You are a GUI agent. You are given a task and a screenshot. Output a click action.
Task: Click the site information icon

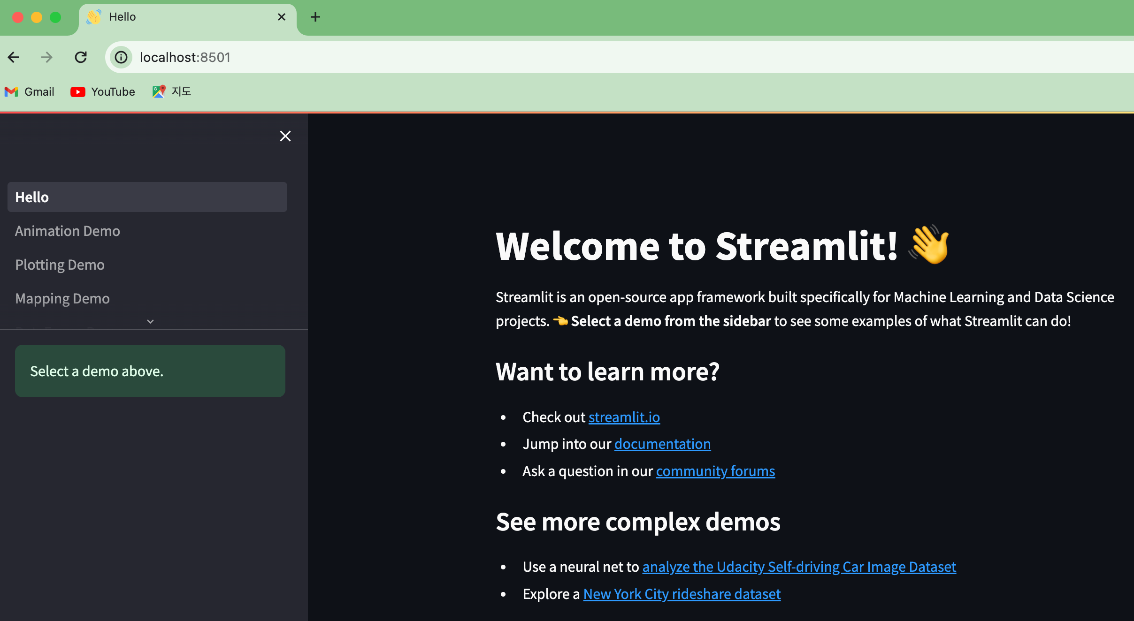point(121,57)
